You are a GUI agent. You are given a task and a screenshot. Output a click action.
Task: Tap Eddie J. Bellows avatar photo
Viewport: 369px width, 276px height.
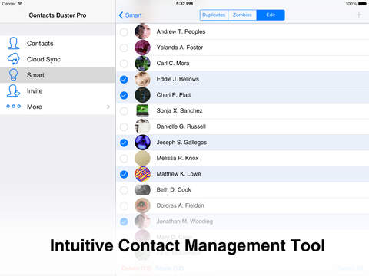click(x=142, y=79)
